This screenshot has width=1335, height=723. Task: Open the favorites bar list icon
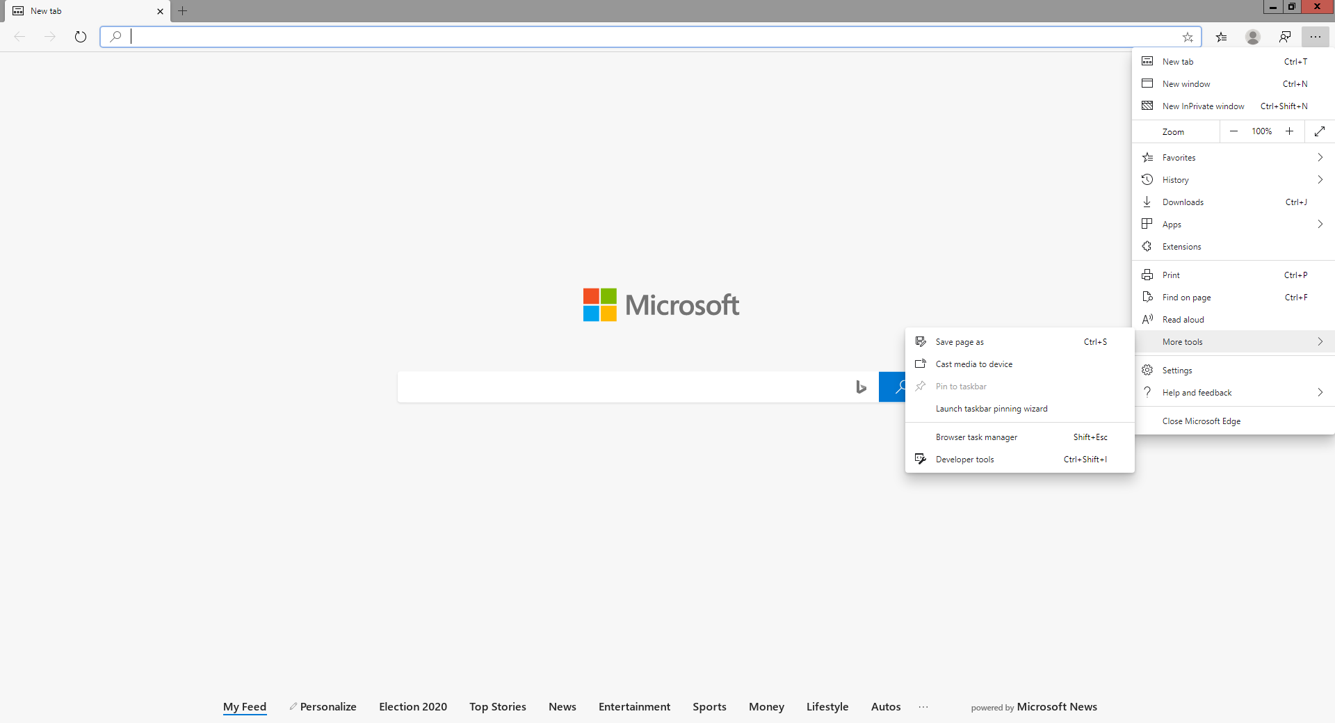point(1222,37)
